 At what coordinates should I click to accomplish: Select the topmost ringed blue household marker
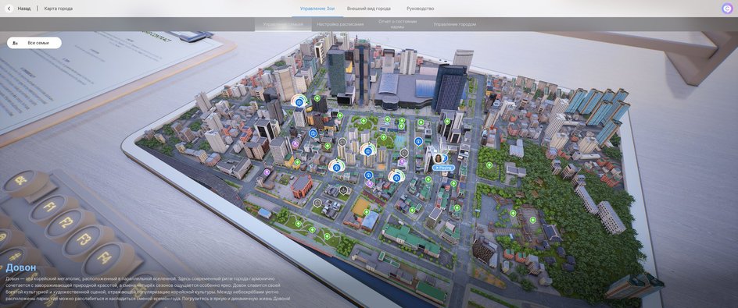(x=299, y=102)
